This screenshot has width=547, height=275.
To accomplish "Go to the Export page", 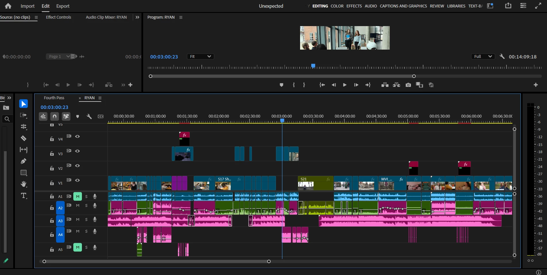I will [63, 6].
